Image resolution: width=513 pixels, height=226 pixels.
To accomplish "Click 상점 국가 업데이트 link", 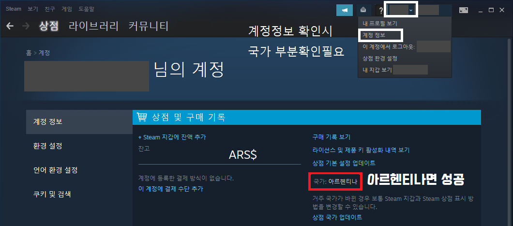I will (337, 217).
